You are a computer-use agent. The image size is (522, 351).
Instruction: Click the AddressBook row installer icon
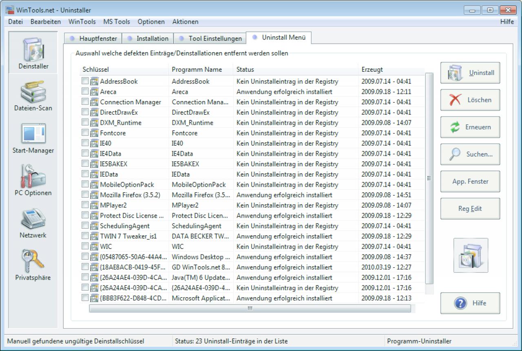(94, 82)
